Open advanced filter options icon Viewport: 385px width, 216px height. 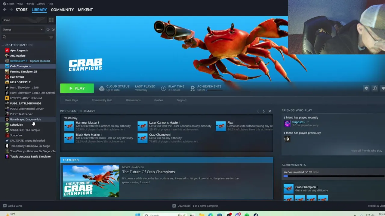coord(51,37)
